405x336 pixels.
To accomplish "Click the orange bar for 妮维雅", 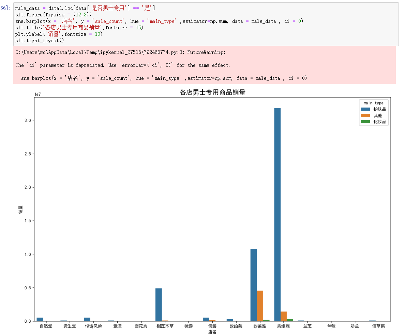I will (284, 316).
